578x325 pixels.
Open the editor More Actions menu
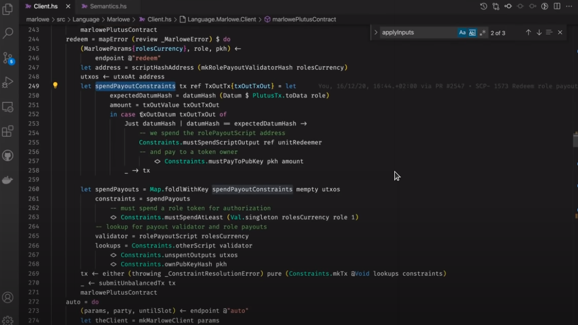pos(569,6)
